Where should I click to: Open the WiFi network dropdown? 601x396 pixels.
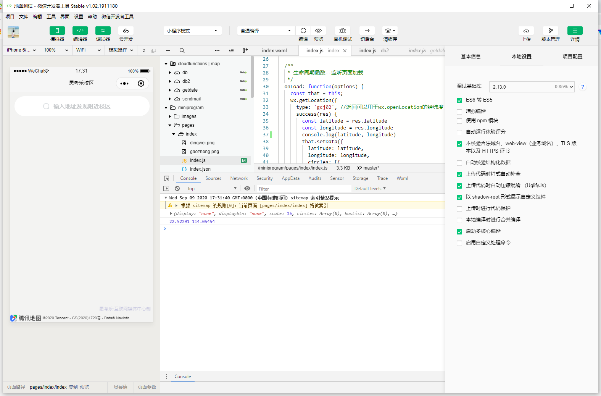pyautogui.click(x=89, y=50)
